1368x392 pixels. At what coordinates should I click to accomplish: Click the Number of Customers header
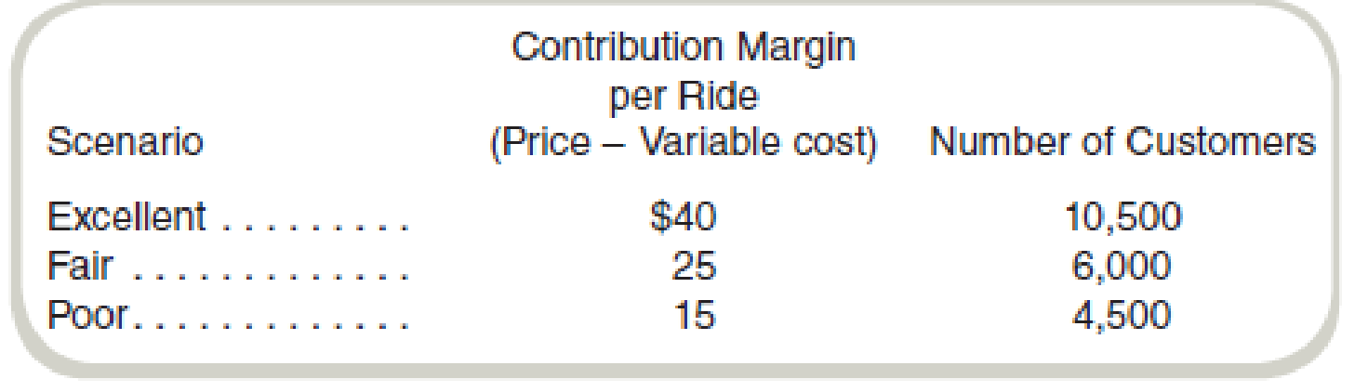[x=1123, y=143]
